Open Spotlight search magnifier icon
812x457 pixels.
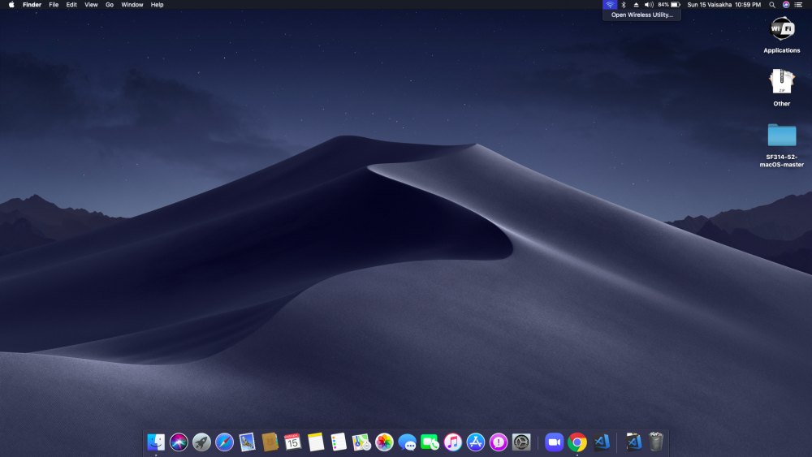coord(772,5)
